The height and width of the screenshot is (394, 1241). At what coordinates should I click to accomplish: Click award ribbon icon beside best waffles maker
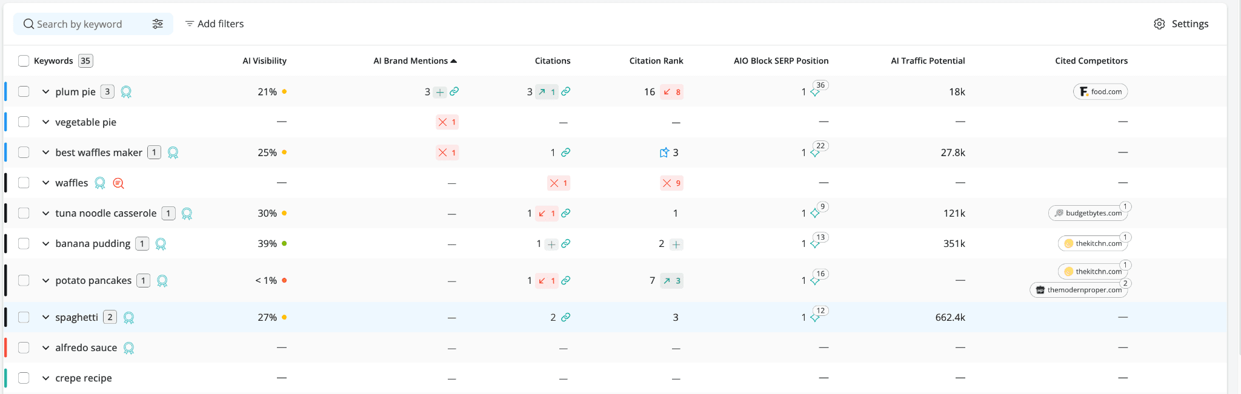pos(173,153)
